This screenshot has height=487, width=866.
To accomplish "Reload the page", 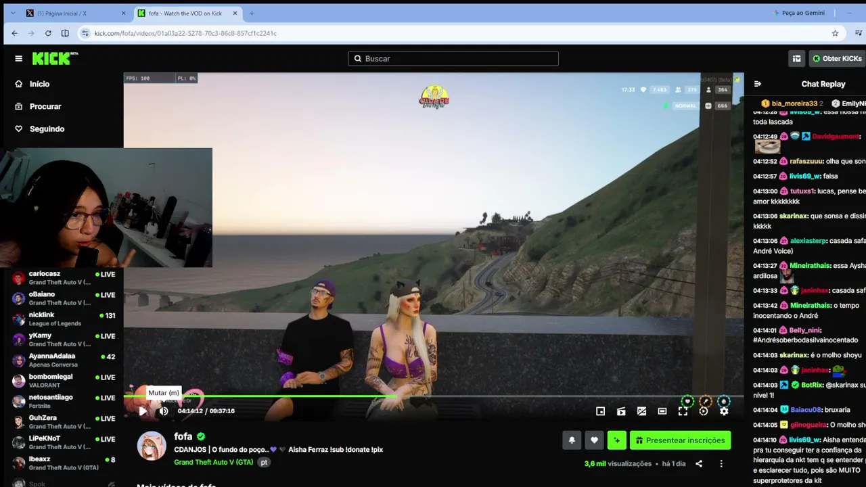I will pyautogui.click(x=48, y=33).
